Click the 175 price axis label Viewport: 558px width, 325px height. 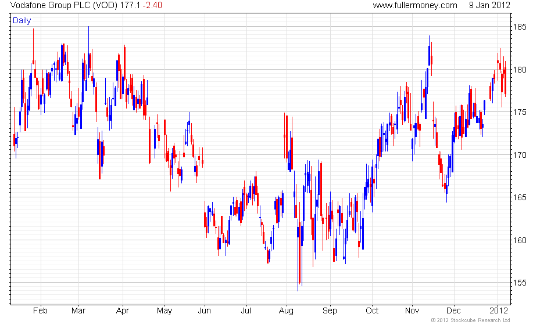point(520,112)
